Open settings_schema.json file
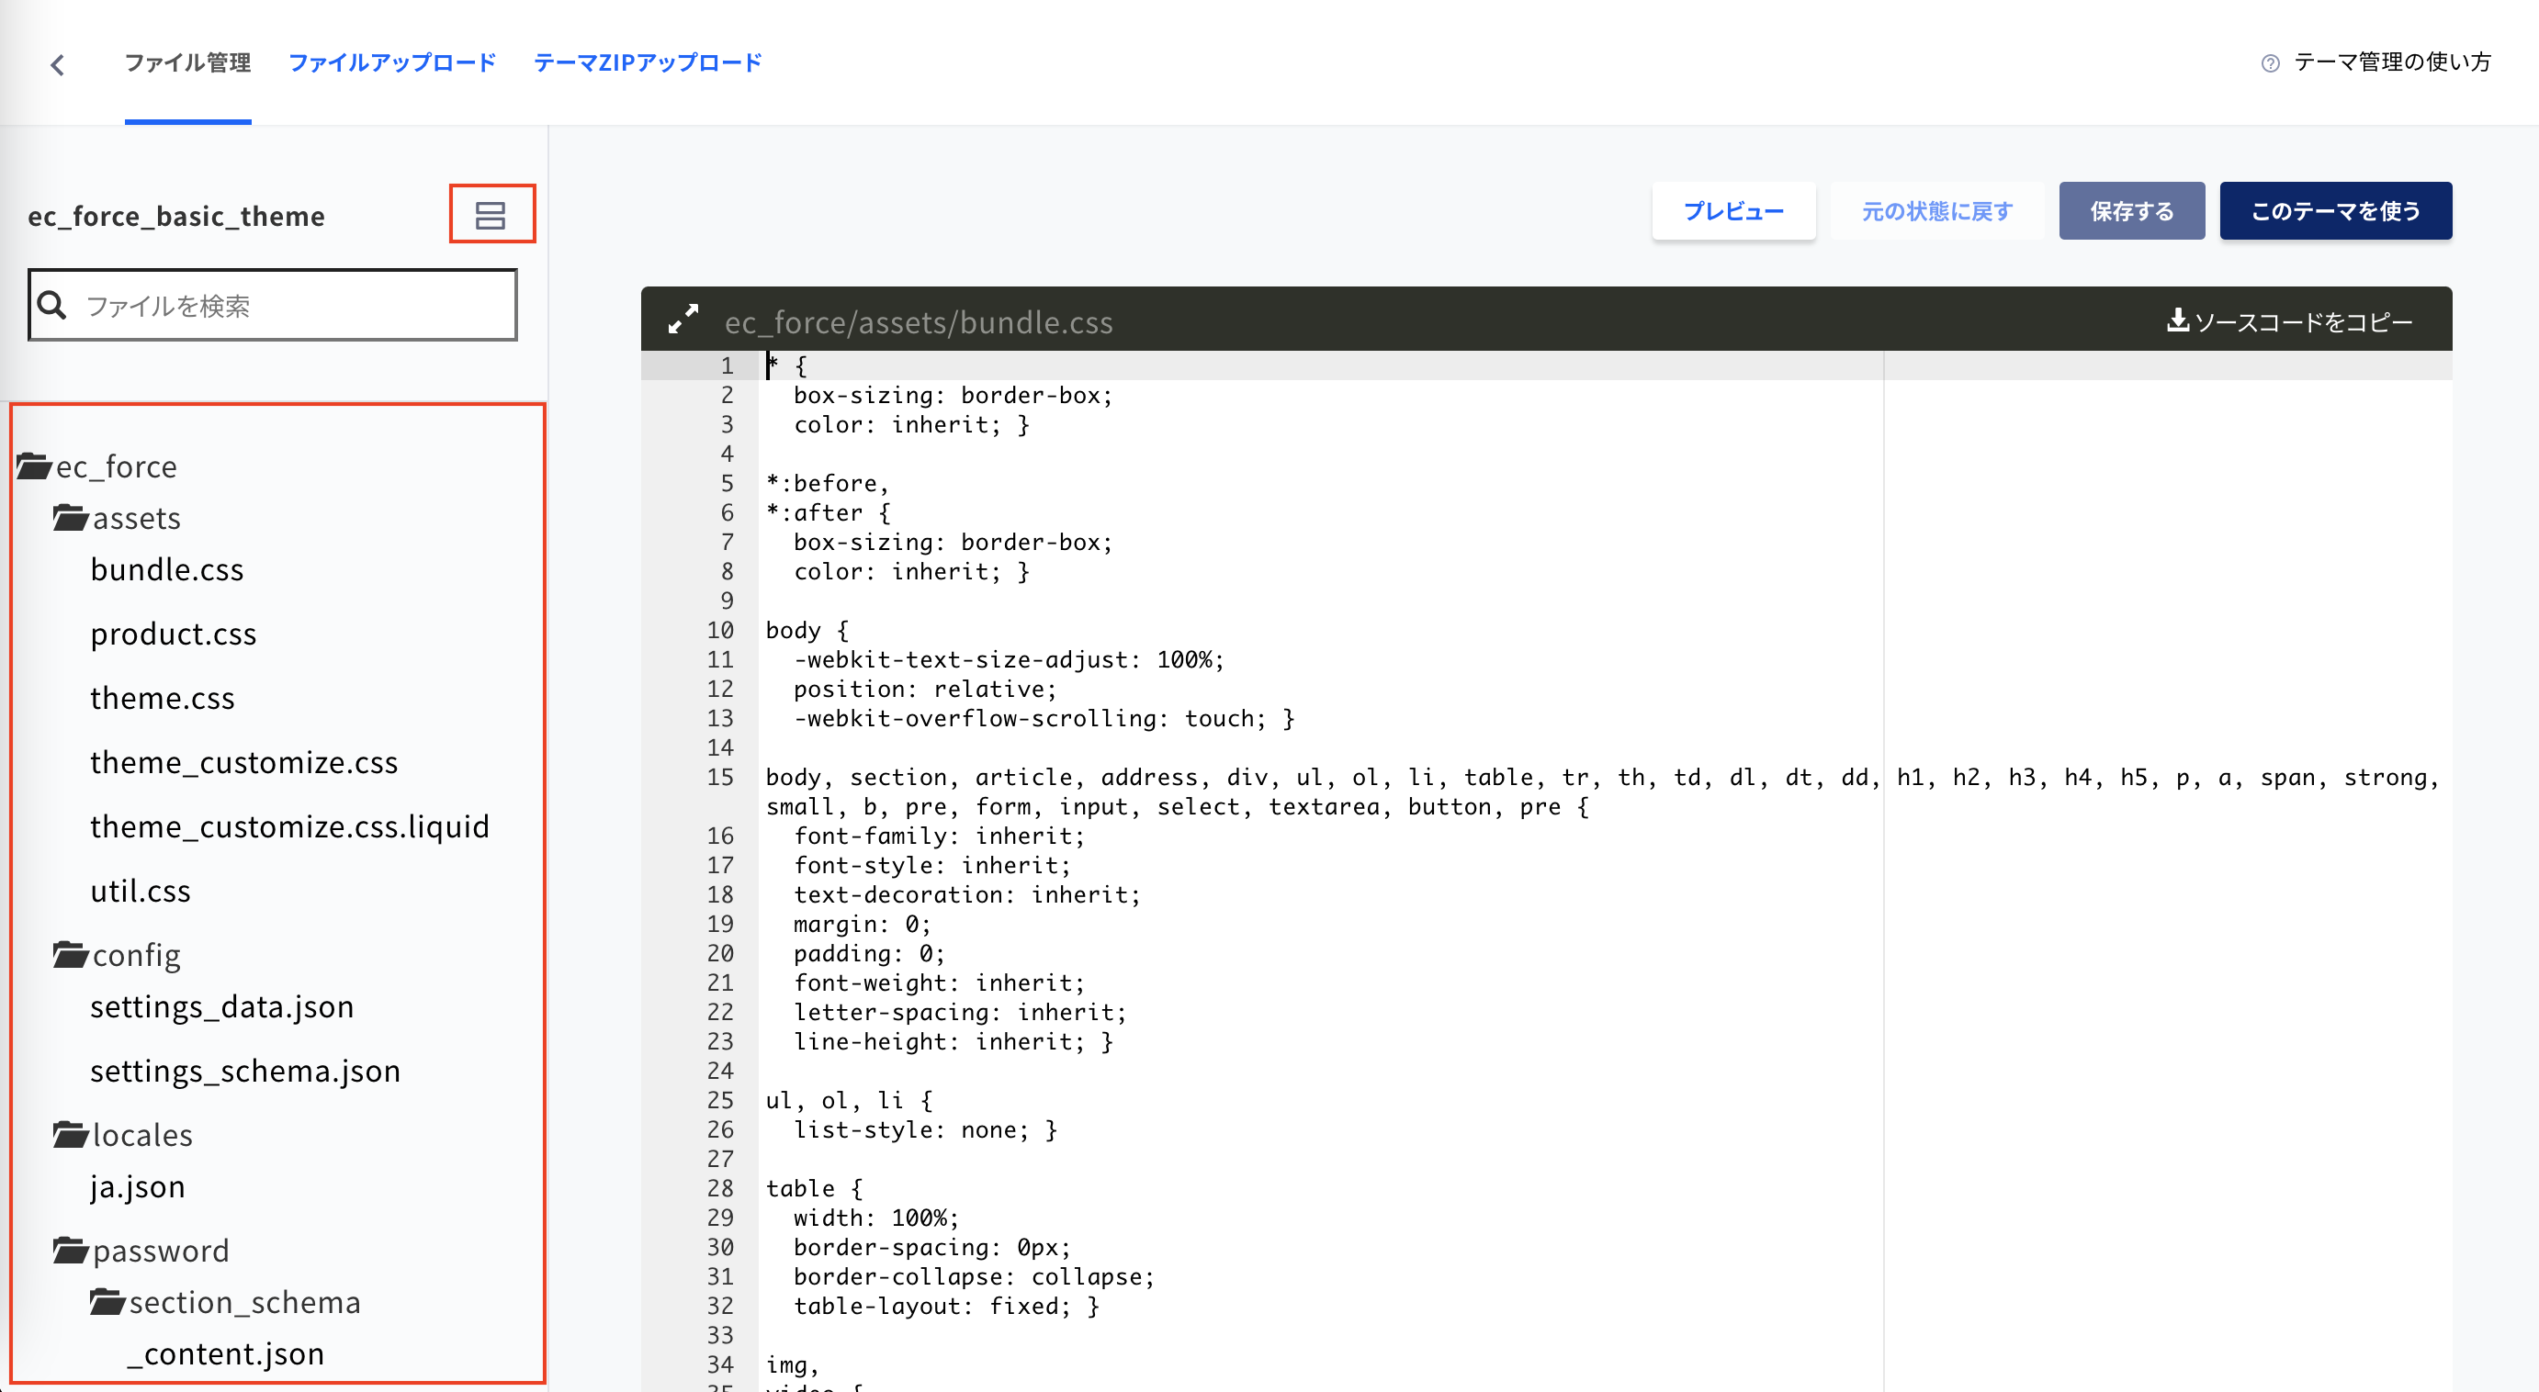Image resolution: width=2539 pixels, height=1392 pixels. (x=245, y=1071)
